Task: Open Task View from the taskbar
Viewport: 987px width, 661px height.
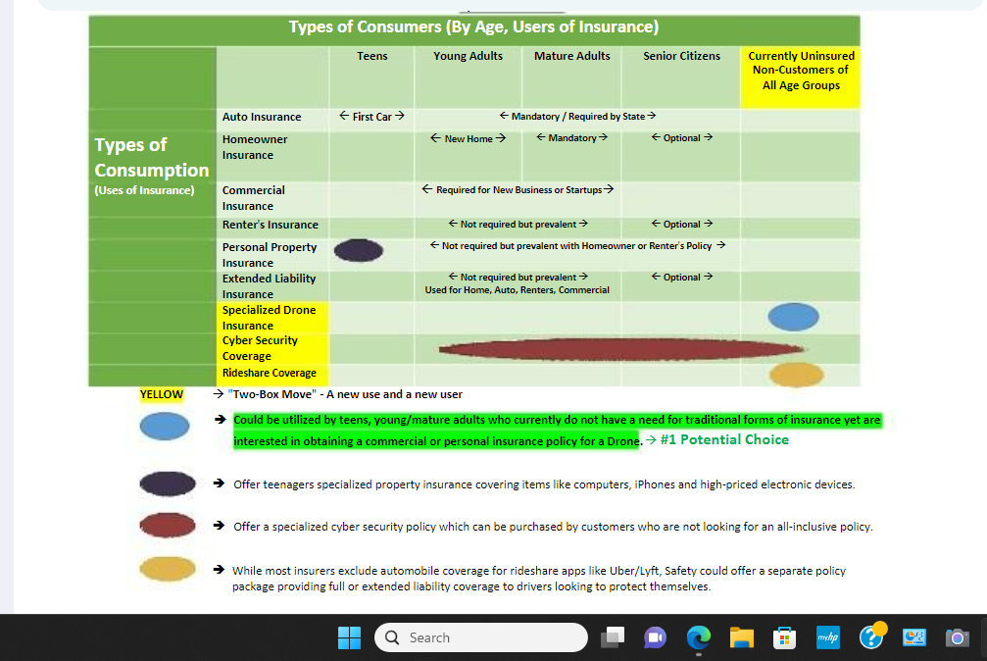Action: [613, 637]
